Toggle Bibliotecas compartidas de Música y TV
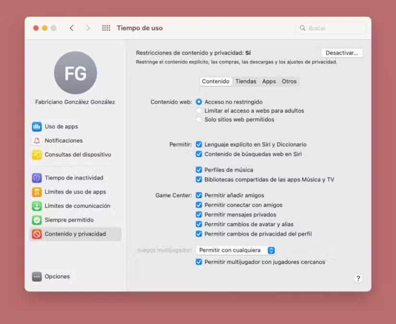The width and height of the screenshot is (396, 324). click(199, 180)
